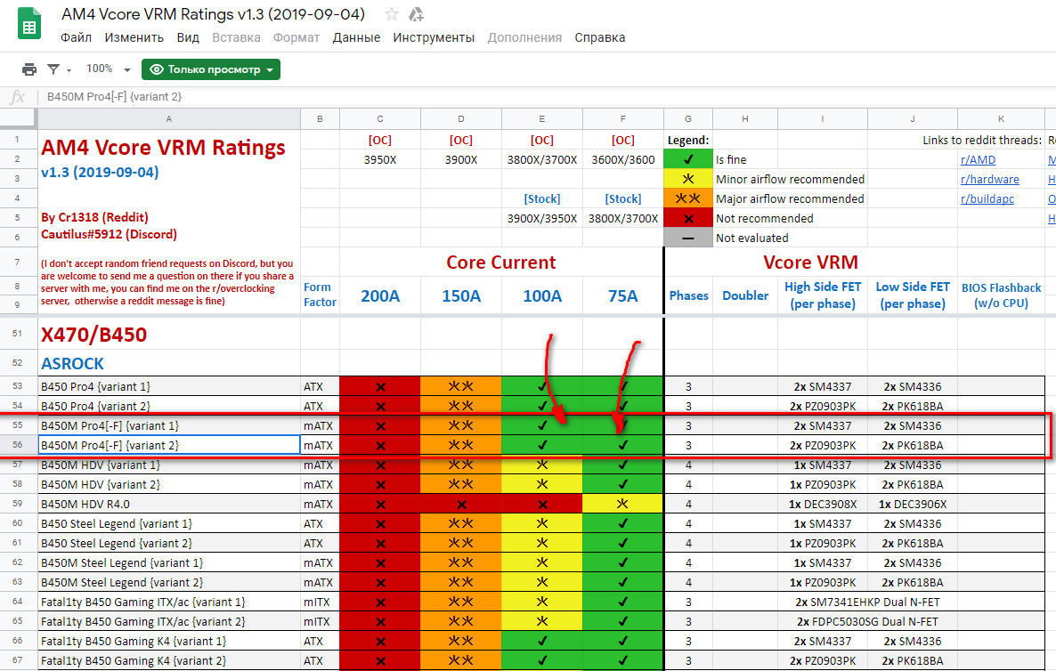The image size is (1056, 671).
Task: Click the print icon
Action: [x=29, y=69]
